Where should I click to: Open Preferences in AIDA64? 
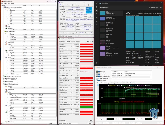click(x=139, y=123)
